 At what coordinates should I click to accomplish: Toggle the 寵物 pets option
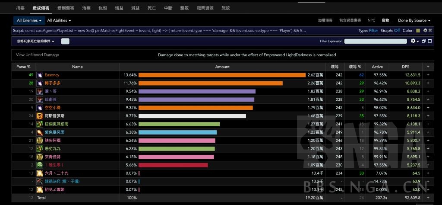(385, 20)
